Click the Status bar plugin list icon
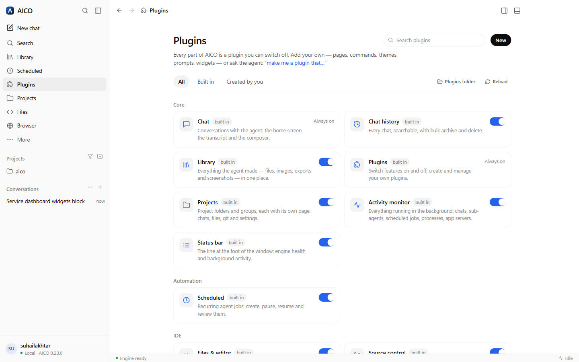 click(x=186, y=245)
